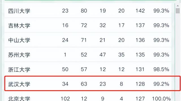This screenshot has width=181, height=101.
Task: Click the 128 total for 武汉大学
Action: coord(140,84)
